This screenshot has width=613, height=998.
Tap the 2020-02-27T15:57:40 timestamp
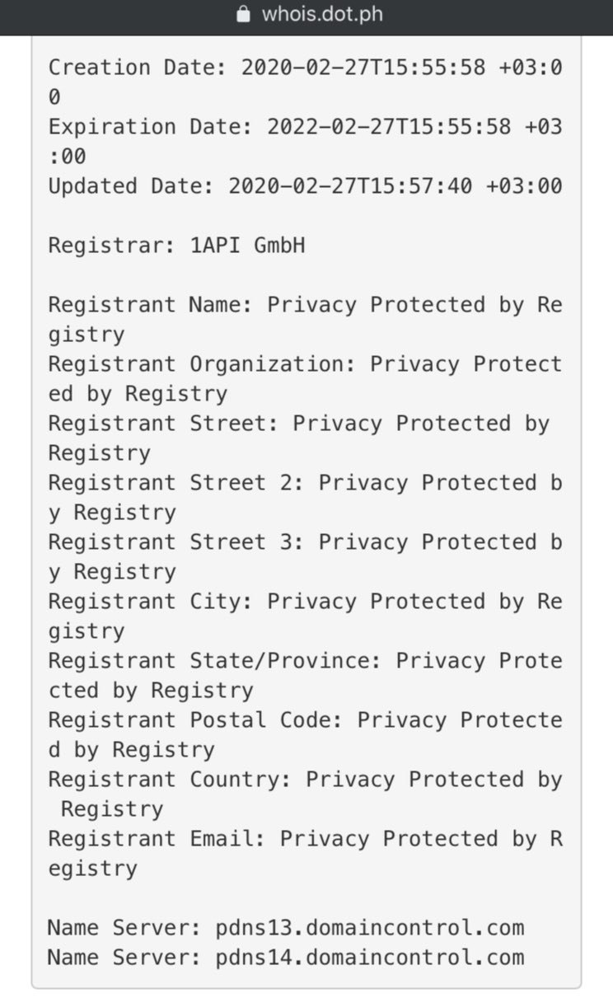click(351, 186)
